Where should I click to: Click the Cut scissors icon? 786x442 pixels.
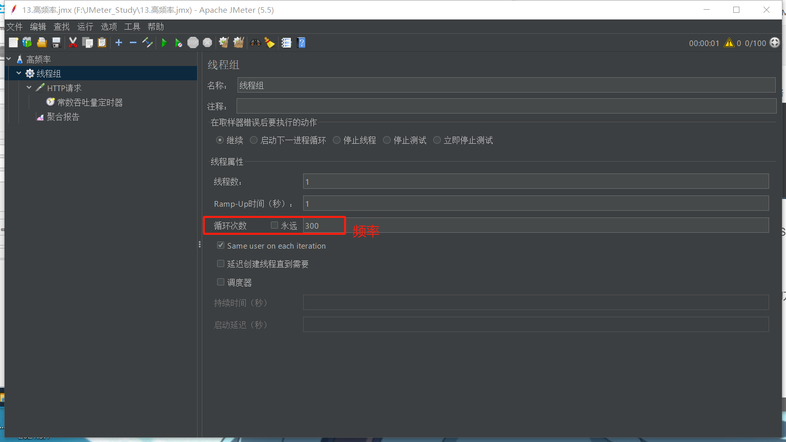pos(73,42)
